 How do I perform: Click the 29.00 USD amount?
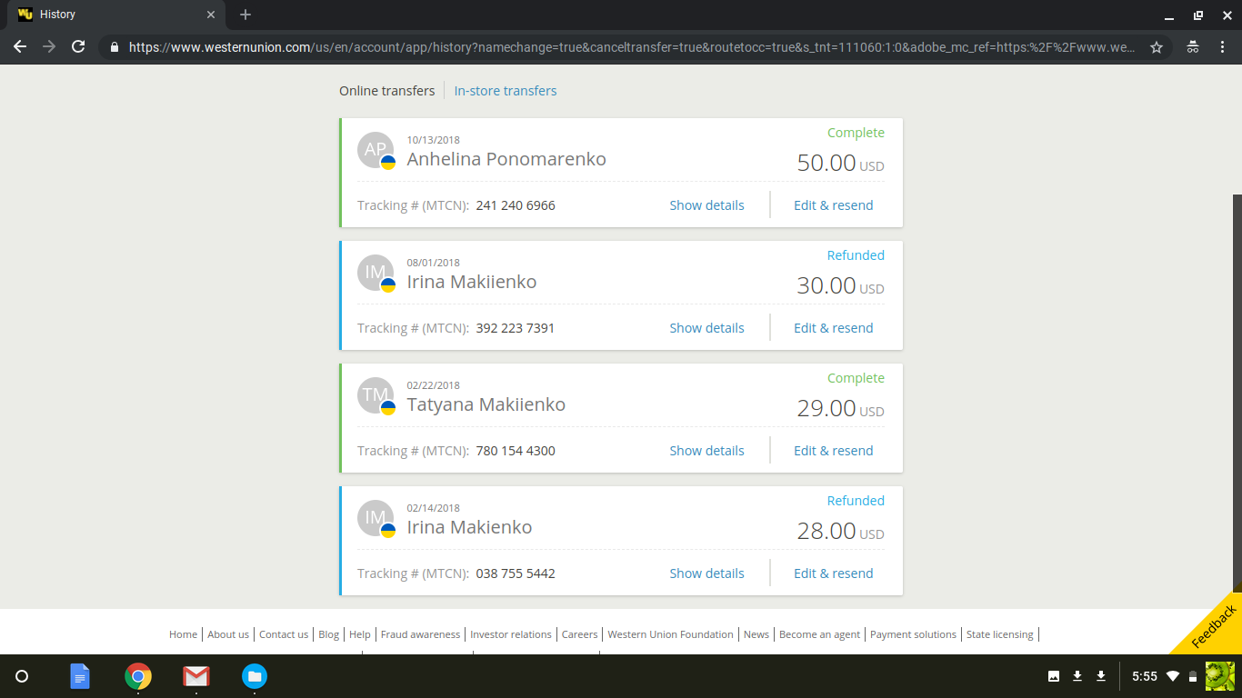pyautogui.click(x=840, y=409)
